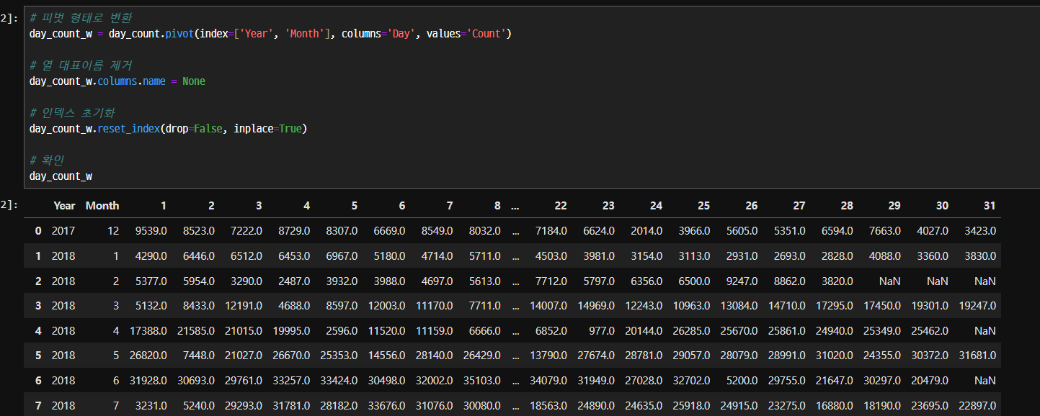Click the '# 확인' comment line

point(47,160)
